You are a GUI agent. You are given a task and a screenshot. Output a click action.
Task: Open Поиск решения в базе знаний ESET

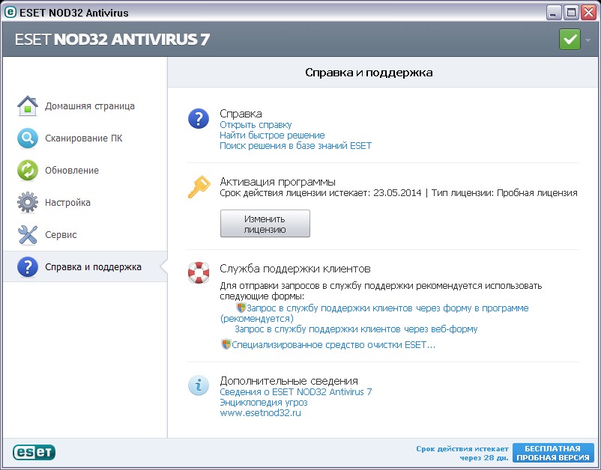coord(295,146)
